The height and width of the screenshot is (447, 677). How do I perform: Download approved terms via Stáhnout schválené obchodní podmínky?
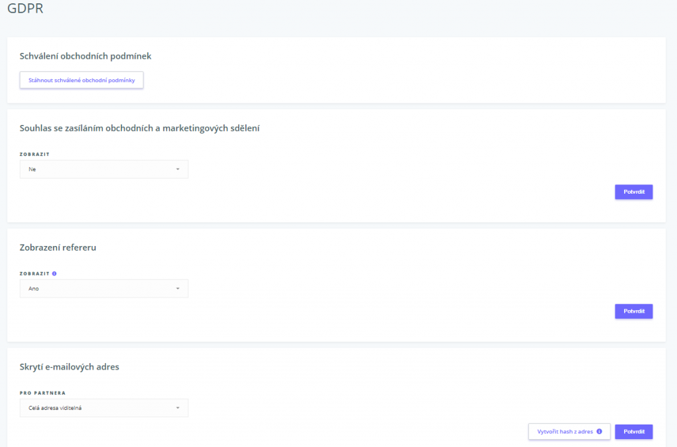click(81, 80)
